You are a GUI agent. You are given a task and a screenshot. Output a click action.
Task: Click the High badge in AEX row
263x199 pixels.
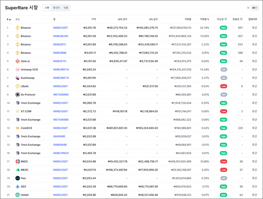tap(224, 187)
